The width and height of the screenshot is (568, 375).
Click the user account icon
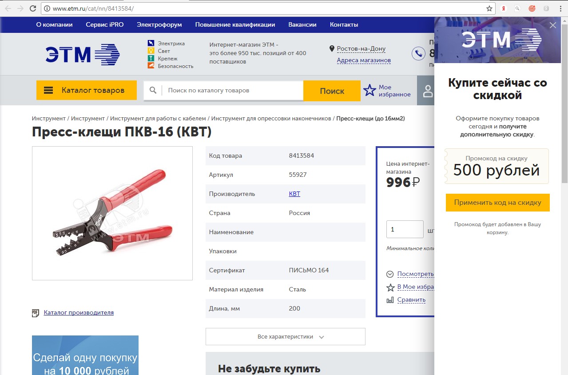(428, 91)
